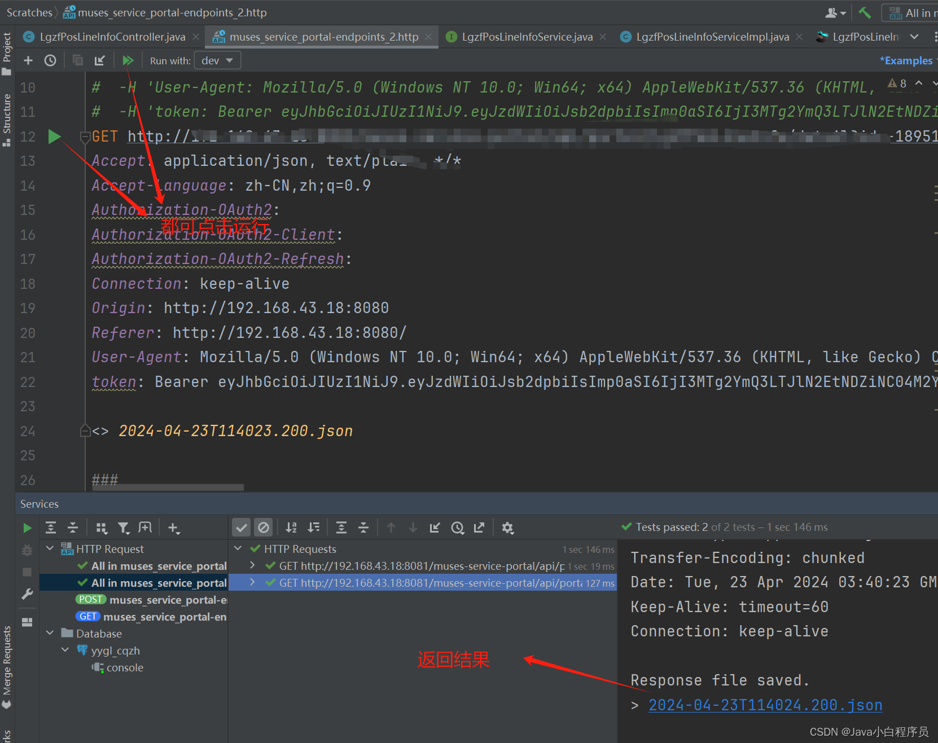Viewport: 938px width, 743px height.
Task: Click import arrow icon in editor toolbar
Action: coord(100,60)
